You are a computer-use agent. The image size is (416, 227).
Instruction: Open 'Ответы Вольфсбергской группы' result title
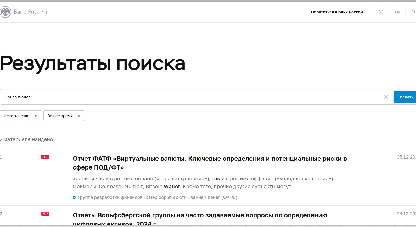point(200,219)
